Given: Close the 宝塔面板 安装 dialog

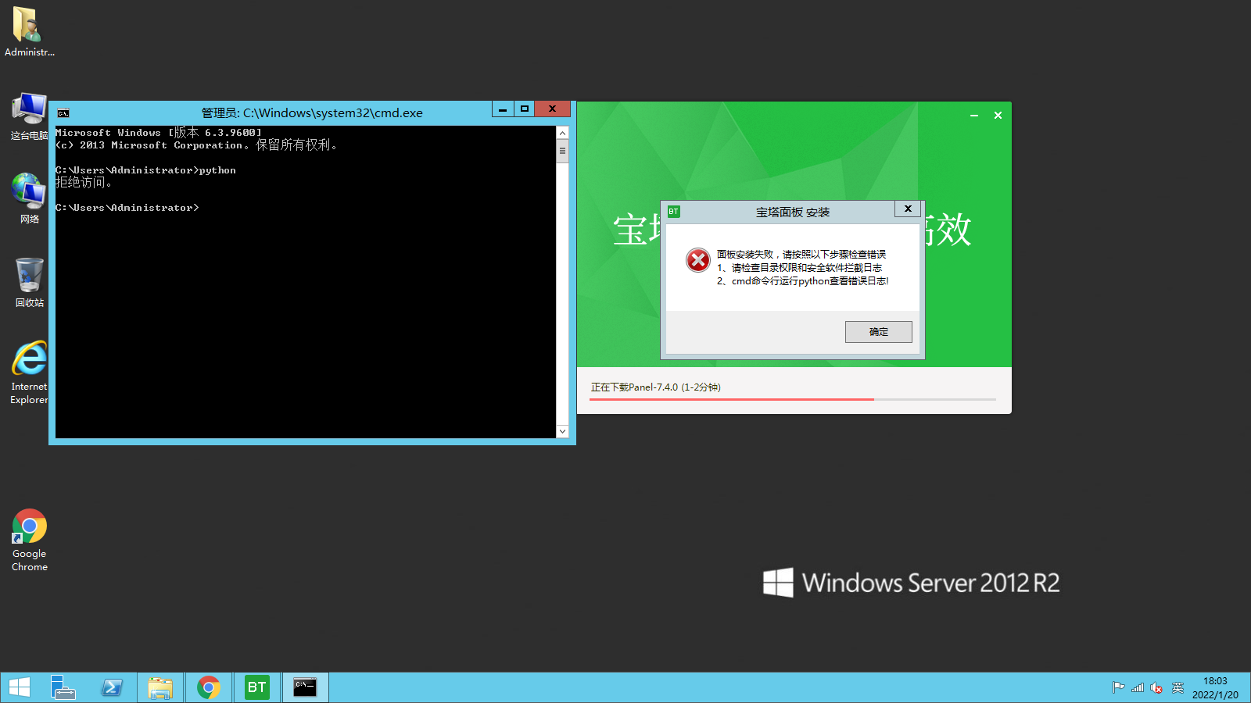Looking at the screenshot, I should pyautogui.click(x=908, y=209).
